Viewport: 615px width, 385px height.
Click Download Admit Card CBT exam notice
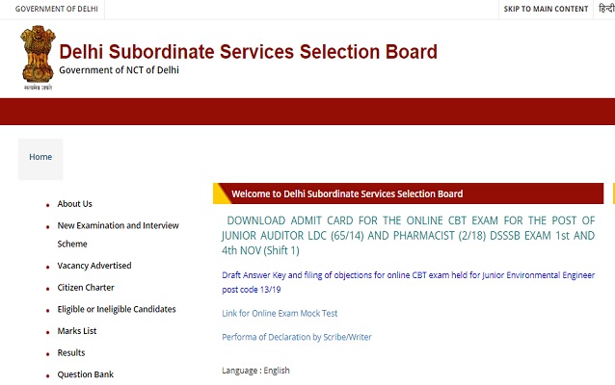click(408, 235)
